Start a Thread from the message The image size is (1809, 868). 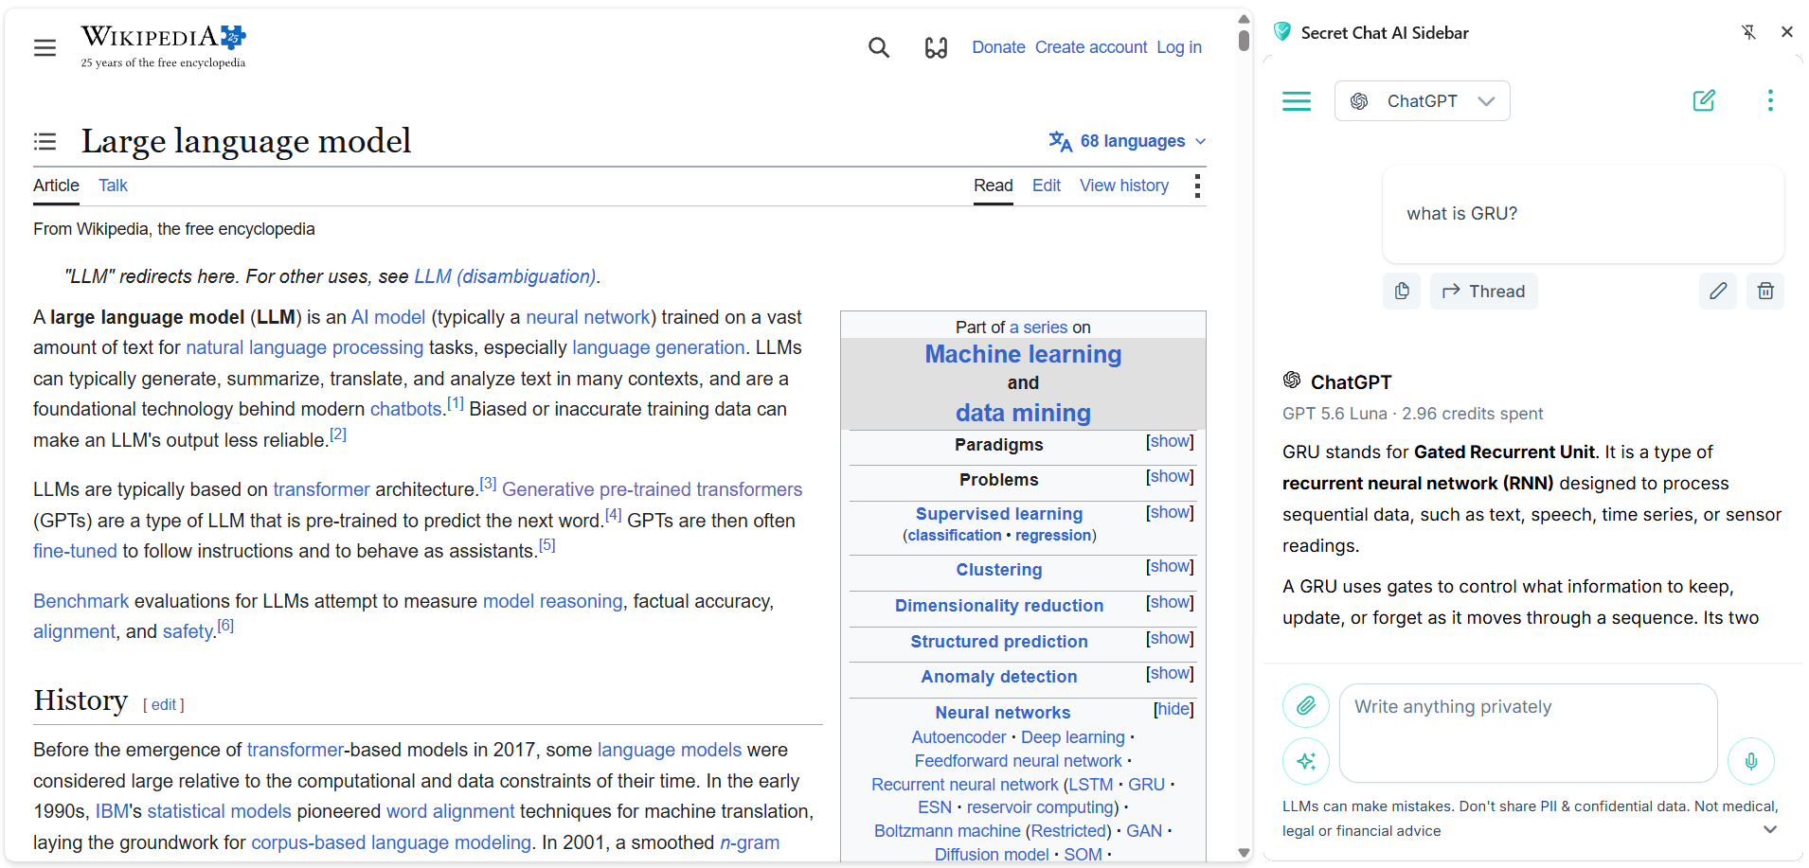coord(1483,291)
